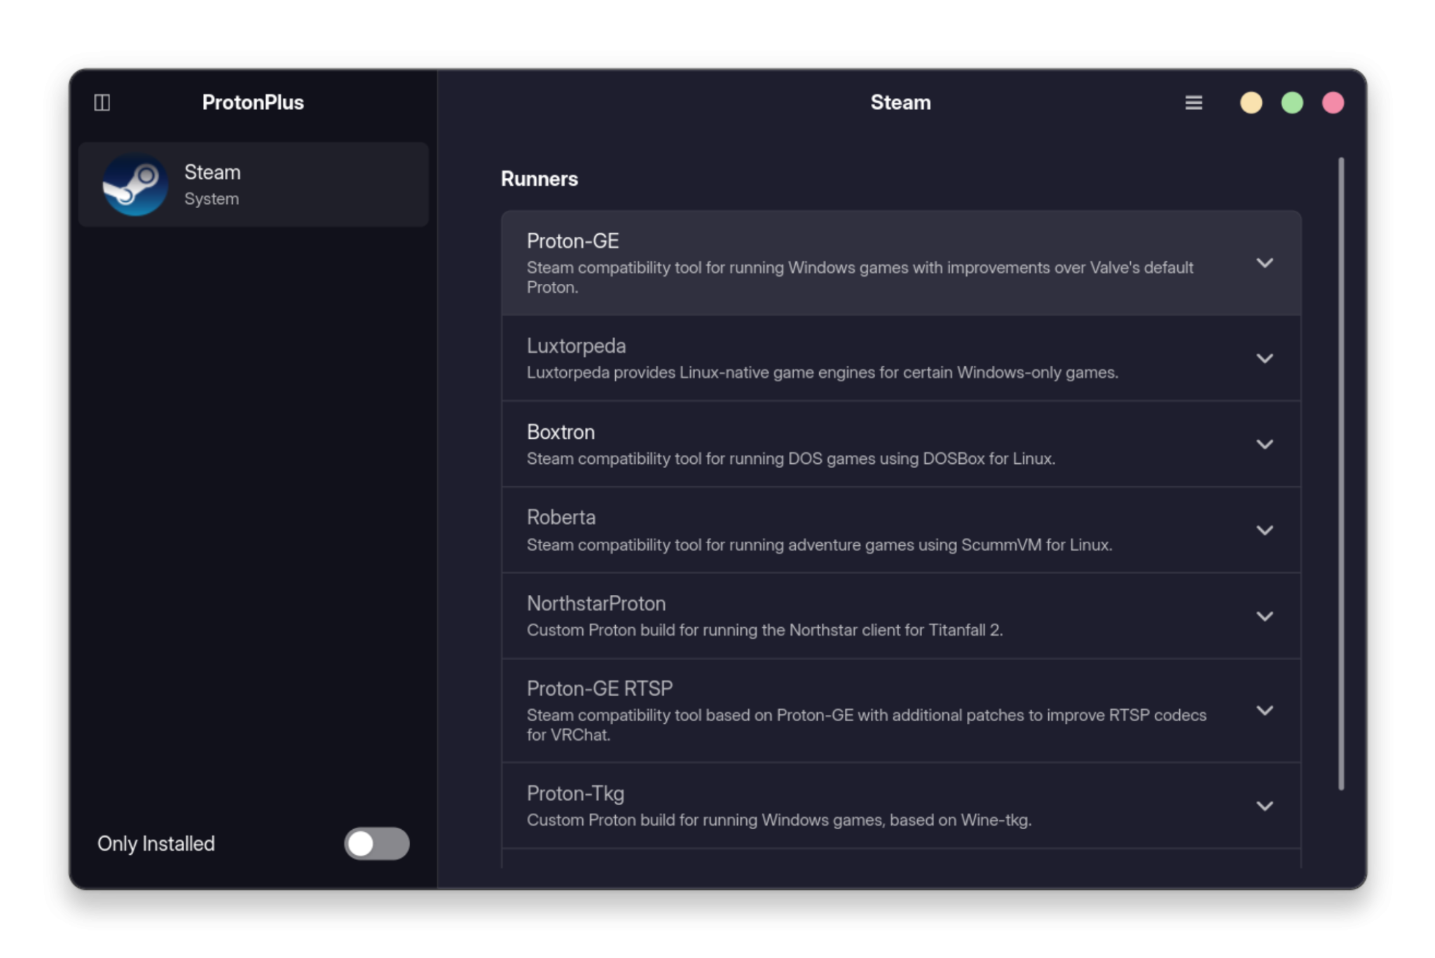This screenshot has width=1435, height=958.
Task: Click the sidebar toggle icon
Action: click(102, 102)
